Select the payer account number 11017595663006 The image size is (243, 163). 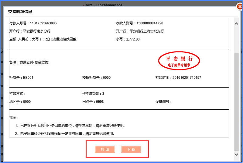pos(43,23)
